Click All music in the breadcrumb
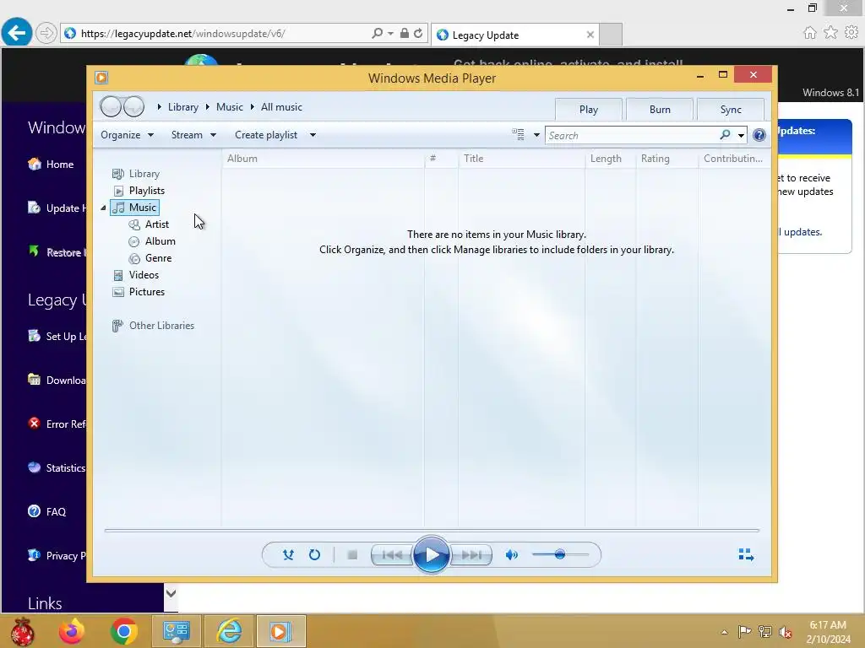The width and height of the screenshot is (865, 648). [x=281, y=107]
